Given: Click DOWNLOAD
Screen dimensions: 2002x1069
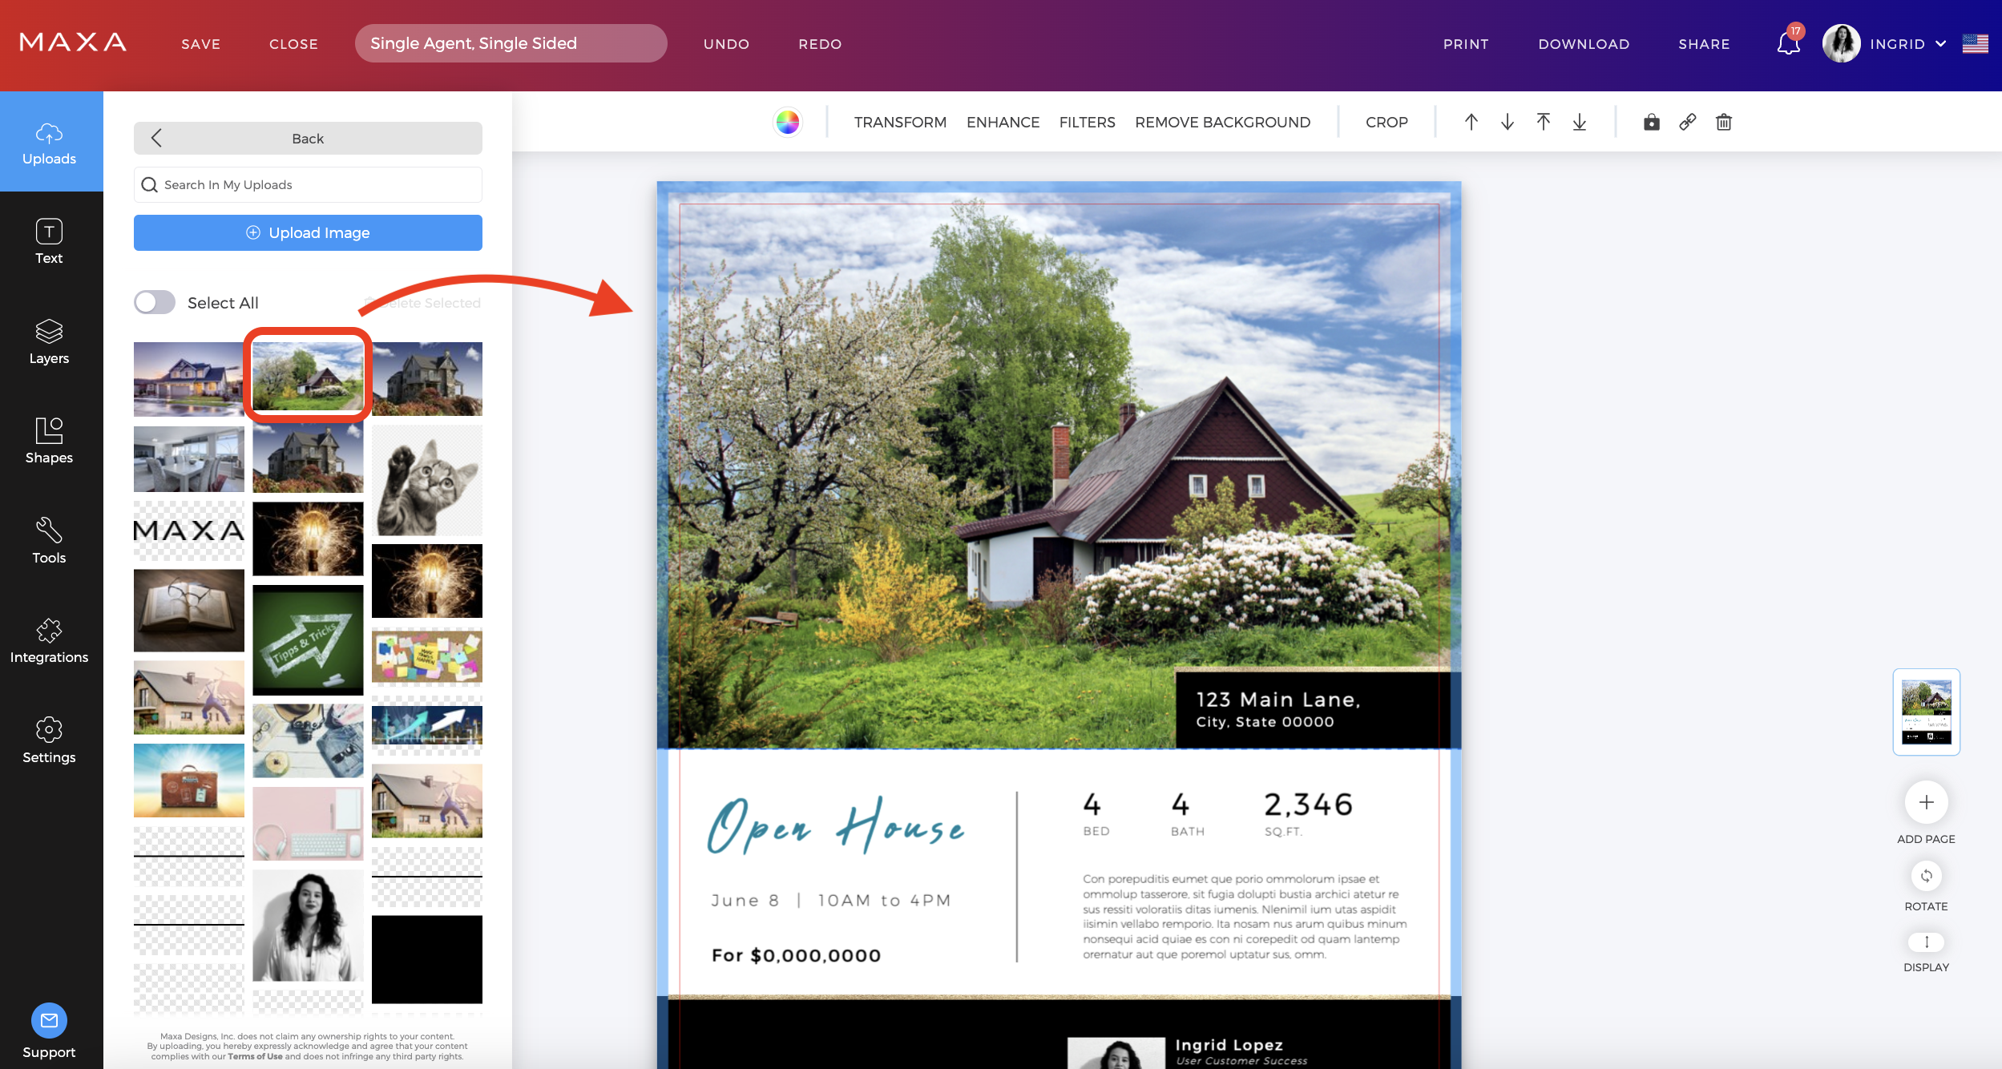Looking at the screenshot, I should click(1584, 44).
